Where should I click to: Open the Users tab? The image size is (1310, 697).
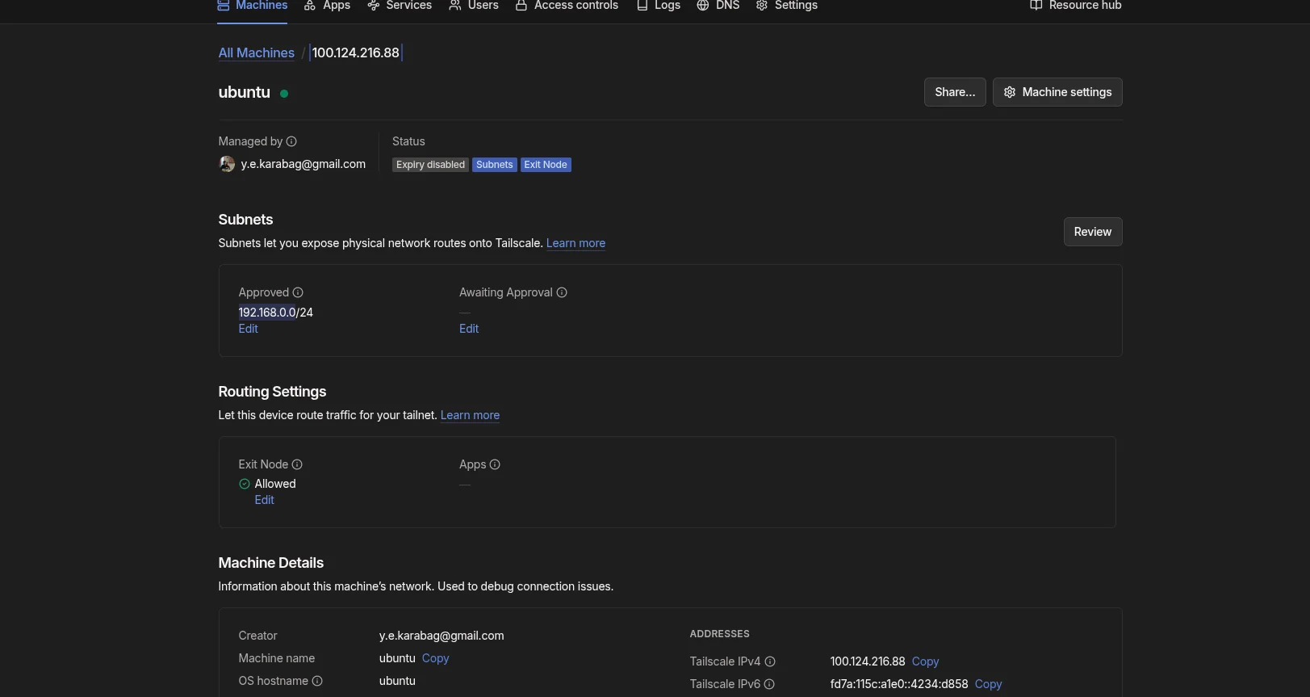[x=474, y=6]
